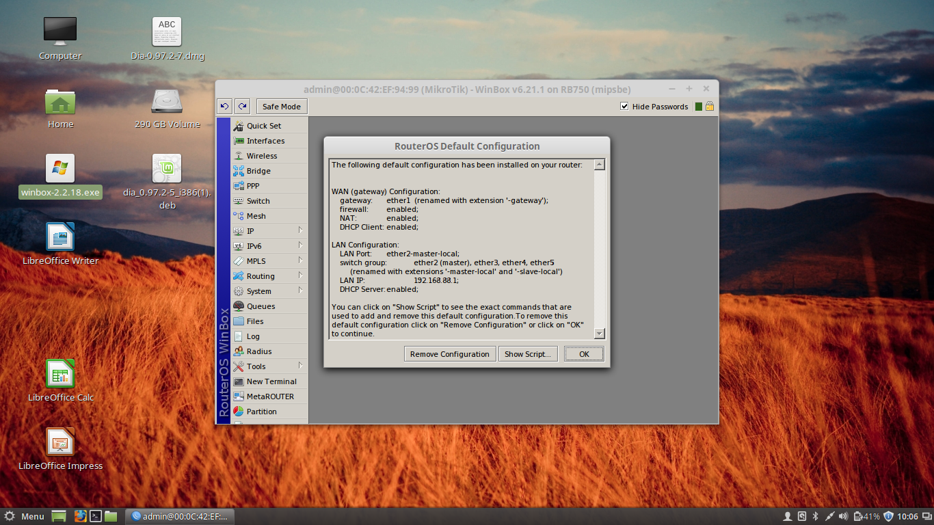Click Remove Configuration button
Image resolution: width=934 pixels, height=525 pixels.
coord(450,354)
